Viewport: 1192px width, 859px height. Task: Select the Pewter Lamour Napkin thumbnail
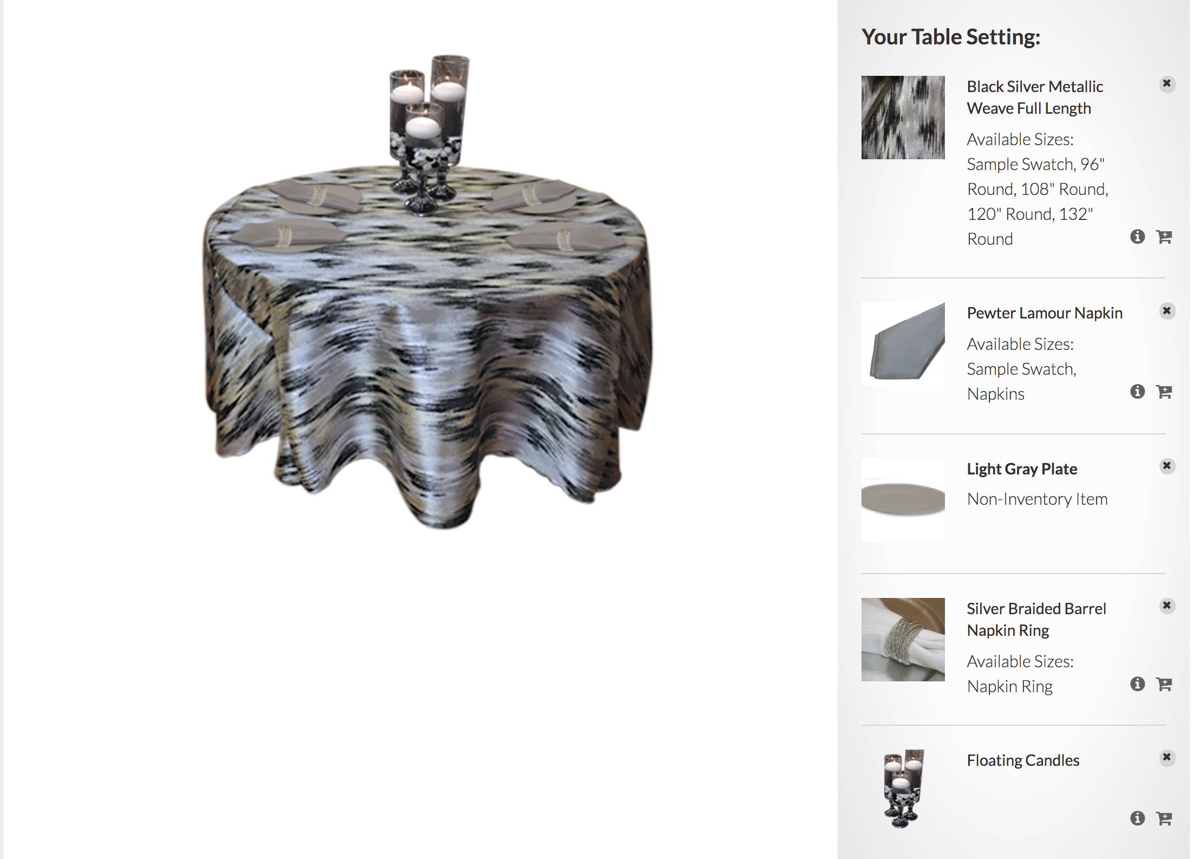pos(903,344)
